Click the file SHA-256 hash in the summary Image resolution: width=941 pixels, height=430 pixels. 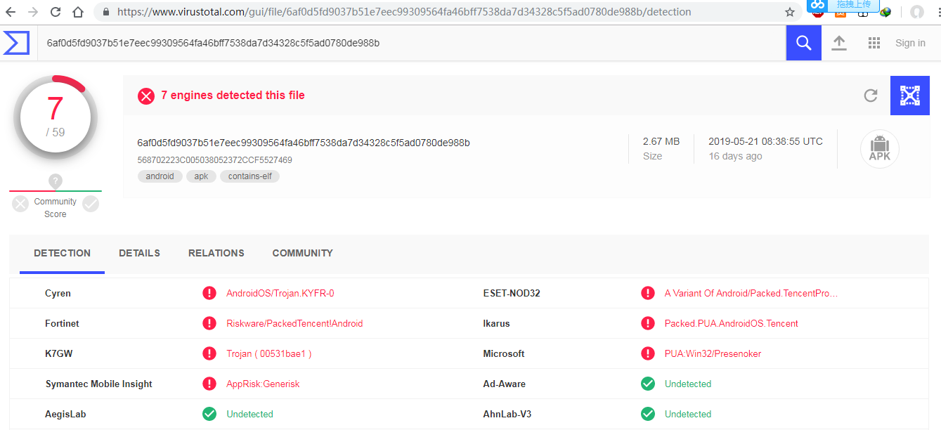tap(304, 143)
